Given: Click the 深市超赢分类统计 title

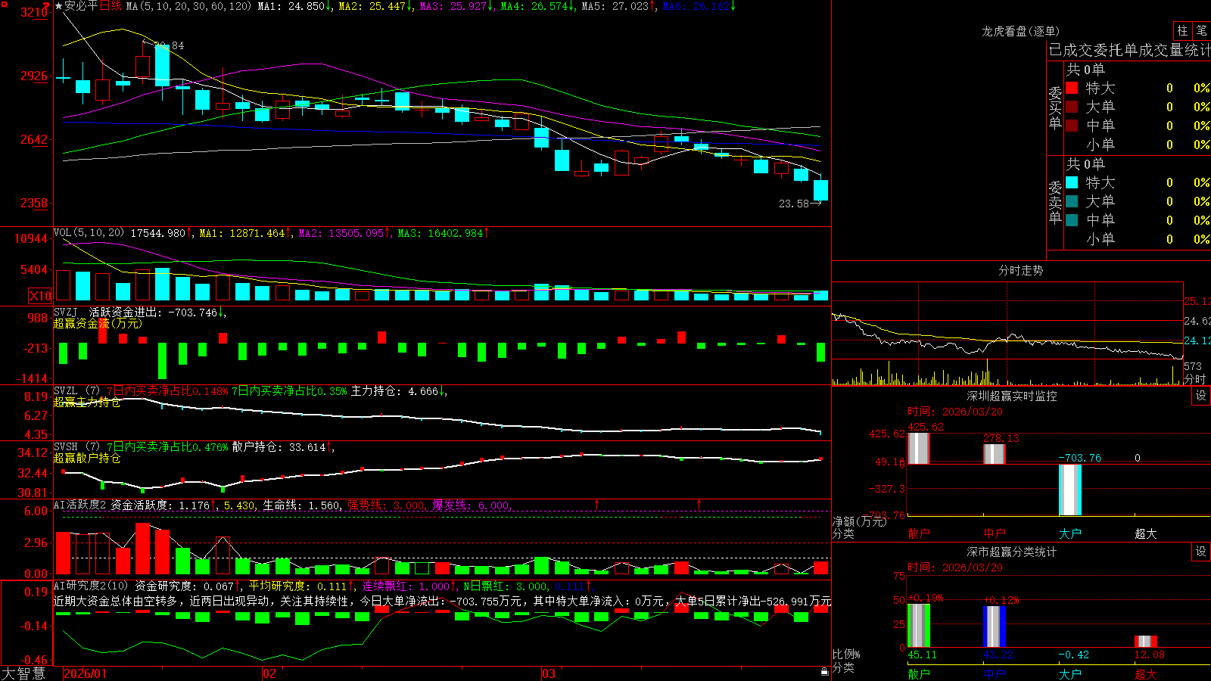Looking at the screenshot, I should point(1012,552).
